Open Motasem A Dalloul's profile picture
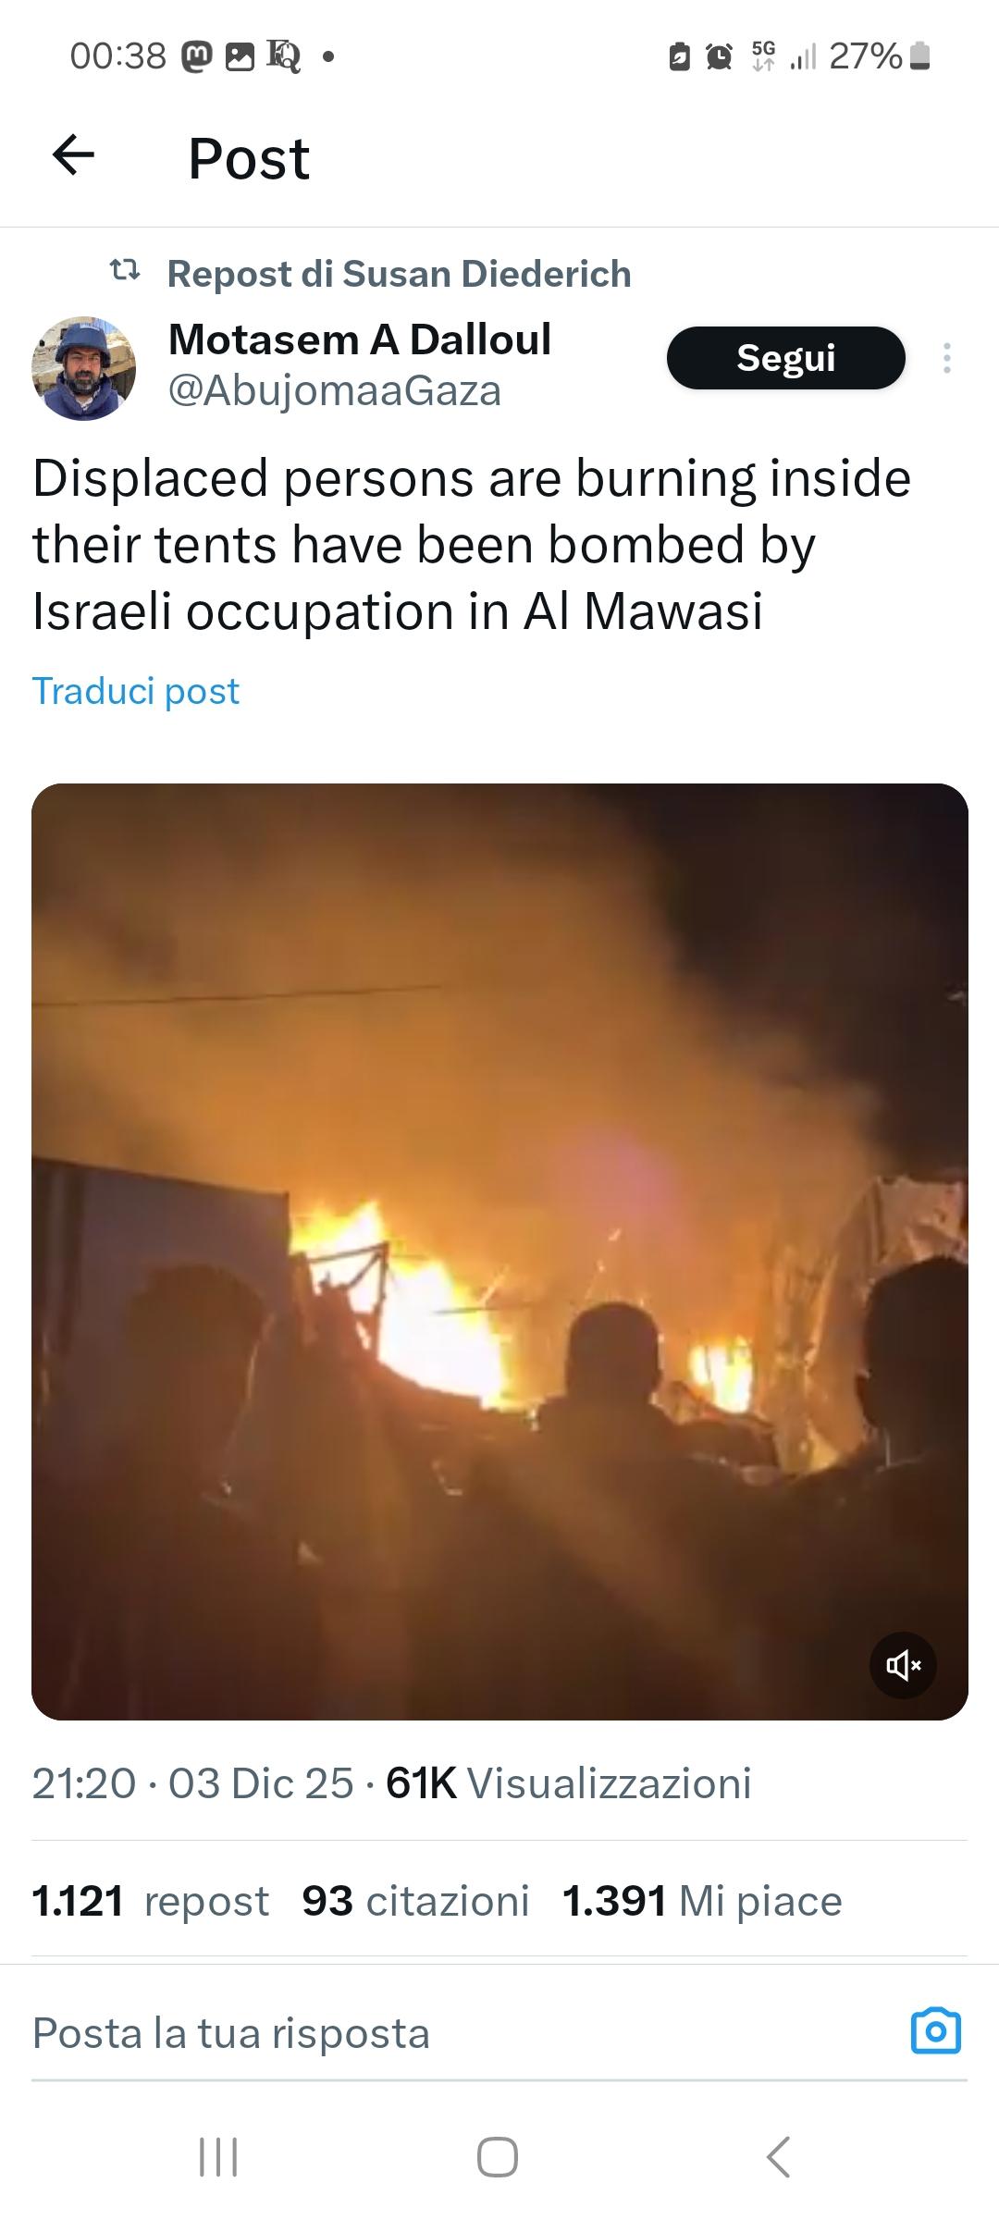999x2220 pixels. 84,368
